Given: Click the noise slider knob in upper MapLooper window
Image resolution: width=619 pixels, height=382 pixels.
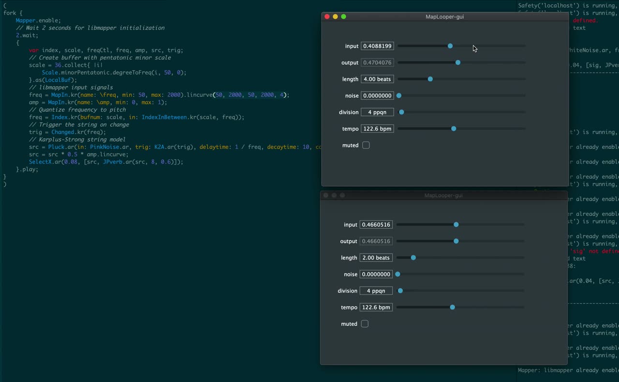Looking at the screenshot, I should coord(399,96).
